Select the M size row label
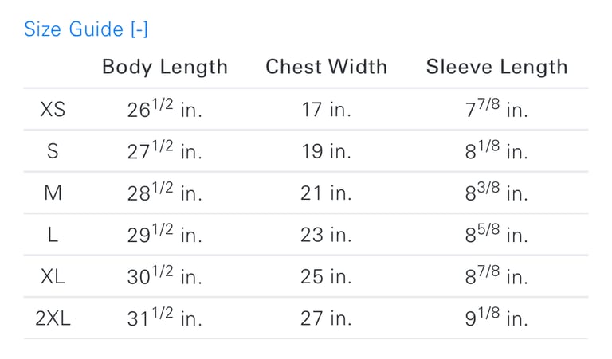Screen dimensions: 612x359 [53, 193]
